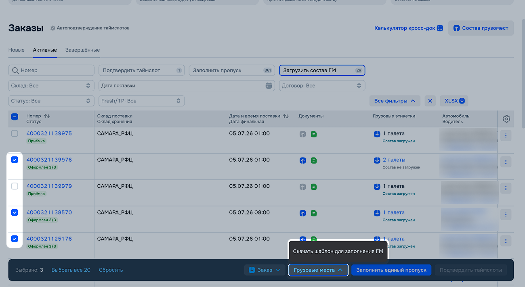Filter by Подтвердить таймслот
Image resolution: width=525 pixels, height=287 pixels.
[x=141, y=70]
